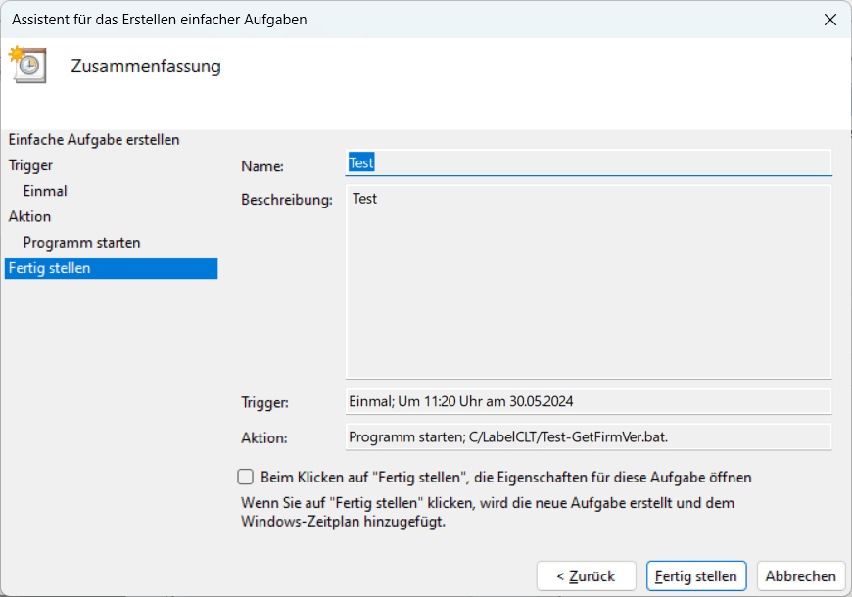This screenshot has width=852, height=597.
Task: Click the 'Zusammenfassung' heading text
Action: 146,67
